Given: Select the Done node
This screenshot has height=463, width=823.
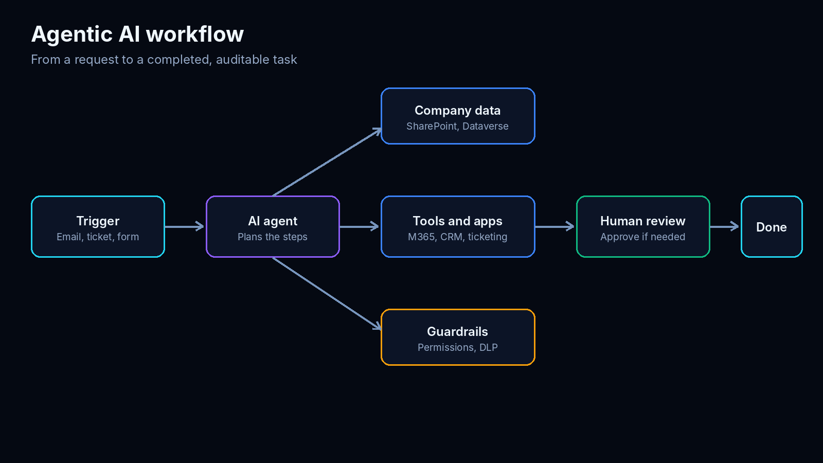Looking at the screenshot, I should coord(772,226).
